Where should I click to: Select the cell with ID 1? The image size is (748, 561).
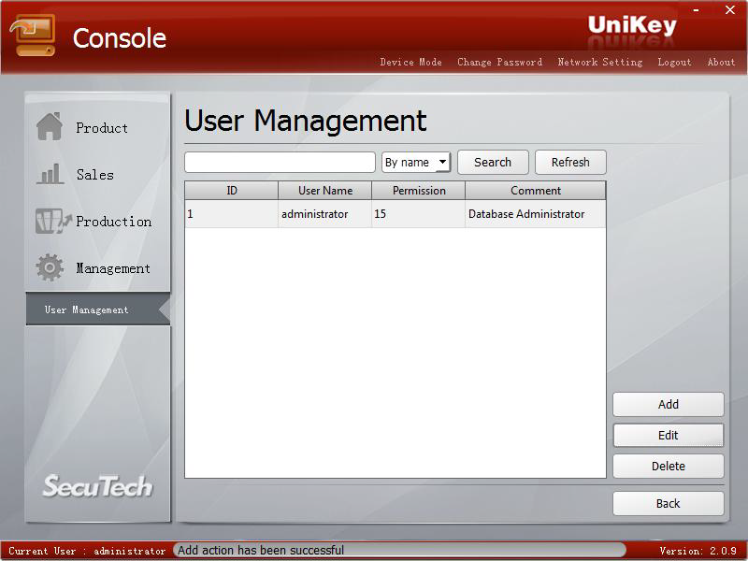click(231, 214)
